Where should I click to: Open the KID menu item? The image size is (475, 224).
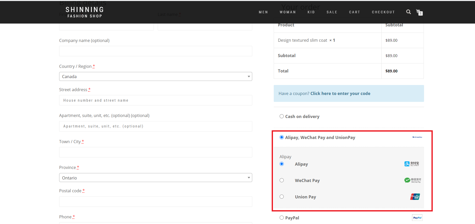(311, 12)
